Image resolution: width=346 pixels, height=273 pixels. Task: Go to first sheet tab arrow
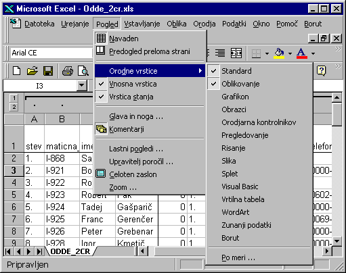(8, 251)
